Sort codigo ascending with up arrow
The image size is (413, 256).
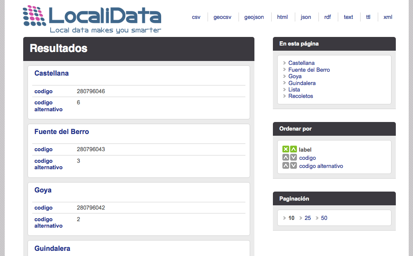tap(286, 157)
